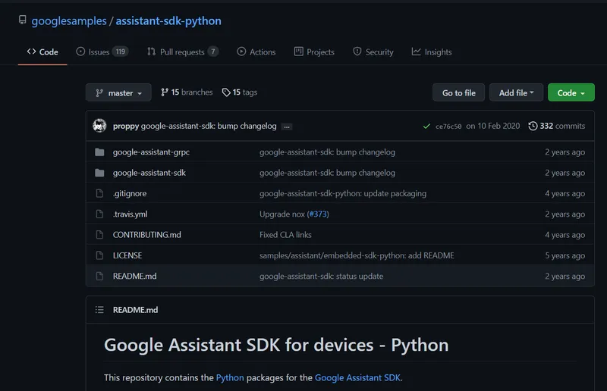Open the googlesamples owner link
This screenshot has width=607, height=391.
tap(69, 21)
